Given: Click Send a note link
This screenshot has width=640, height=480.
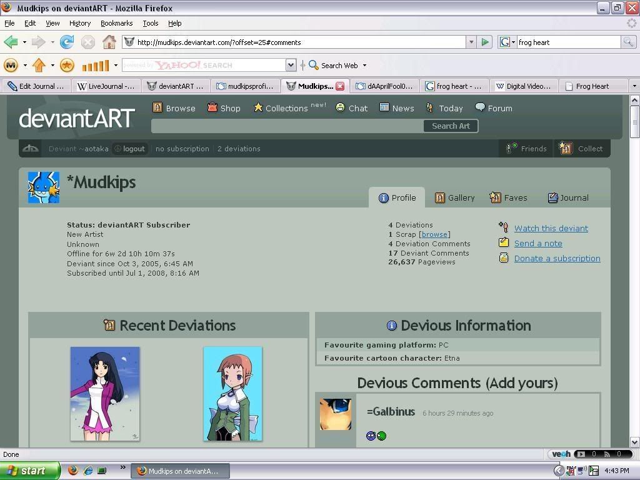Looking at the screenshot, I should [538, 244].
